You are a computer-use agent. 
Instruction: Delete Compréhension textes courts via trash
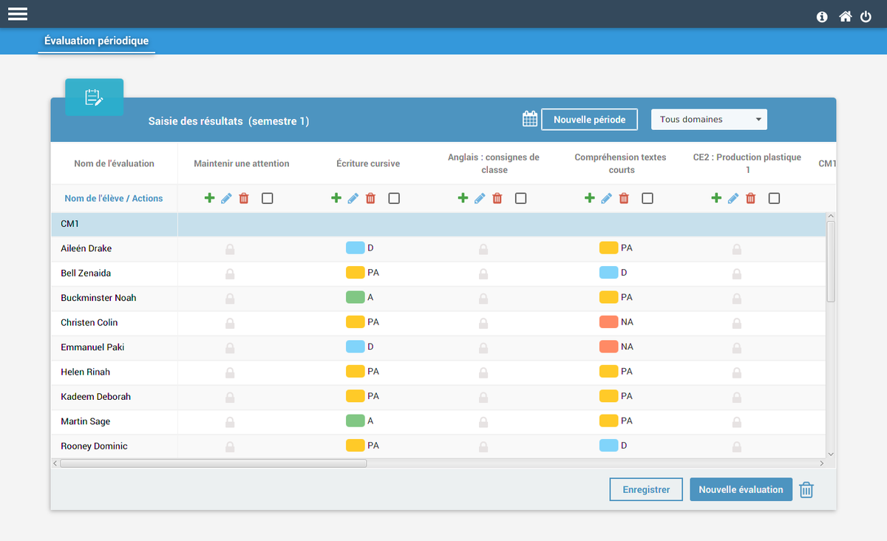624,198
